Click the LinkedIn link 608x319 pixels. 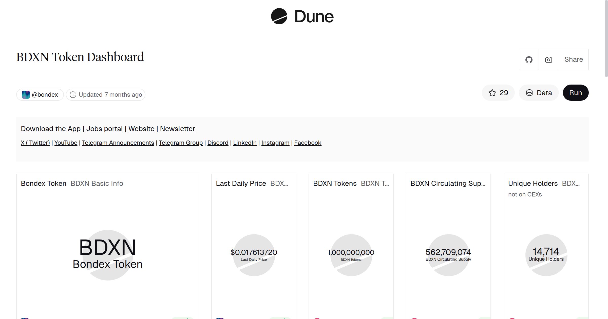click(x=245, y=143)
